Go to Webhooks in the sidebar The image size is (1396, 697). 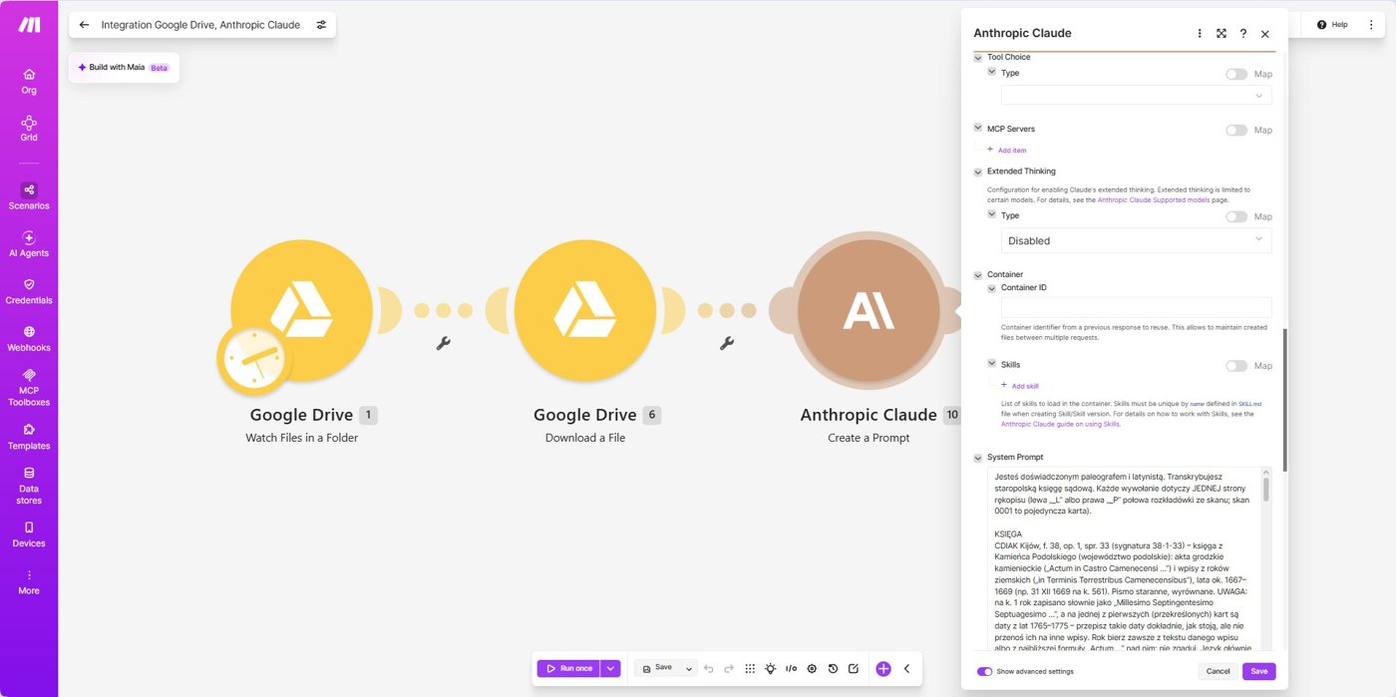tap(29, 338)
